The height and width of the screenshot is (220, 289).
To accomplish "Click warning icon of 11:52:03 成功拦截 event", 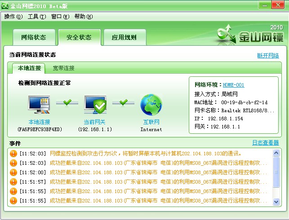I will pos(13,163).
